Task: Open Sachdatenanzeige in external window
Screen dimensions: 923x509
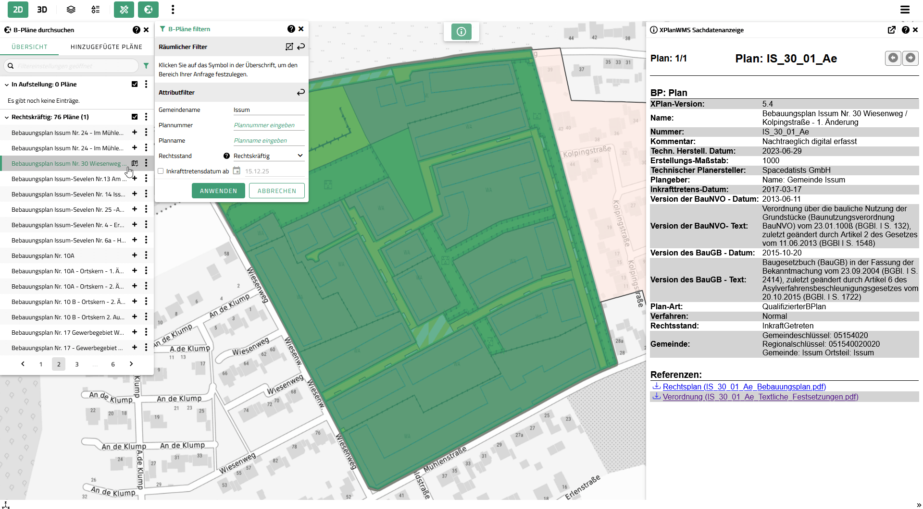Action: point(891,30)
